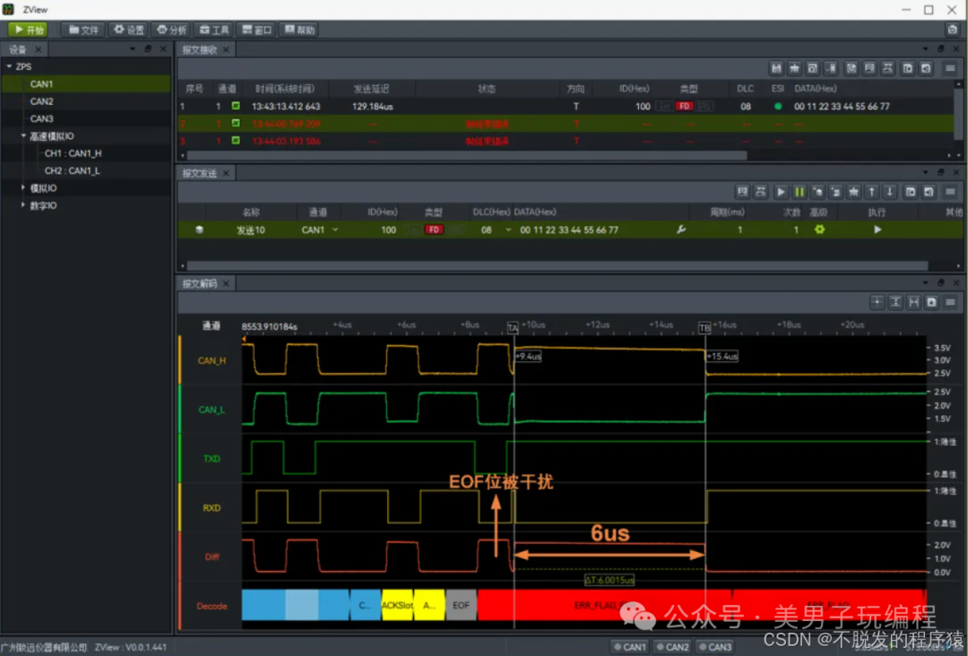Collapse the 高速模拟IO tree node
968x656 pixels.
[x=23, y=135]
